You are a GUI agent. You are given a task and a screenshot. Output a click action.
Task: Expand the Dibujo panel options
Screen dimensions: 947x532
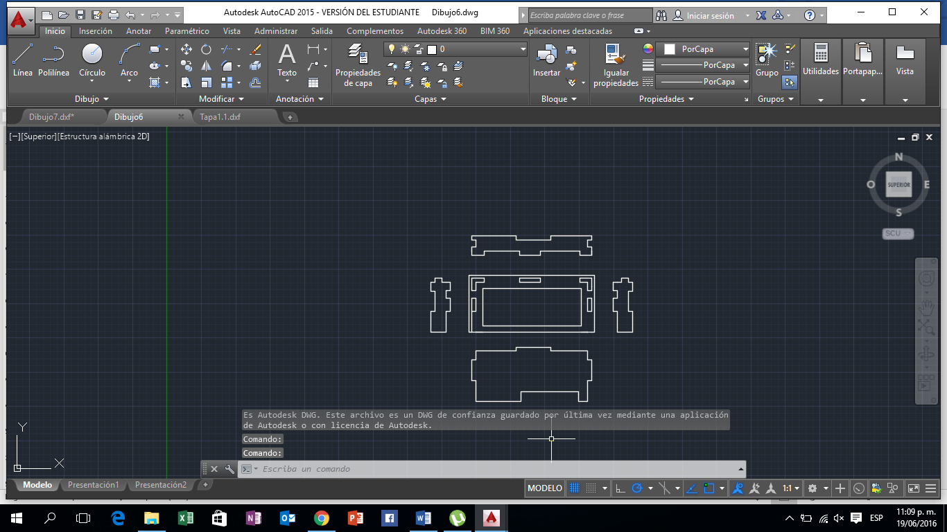point(92,99)
